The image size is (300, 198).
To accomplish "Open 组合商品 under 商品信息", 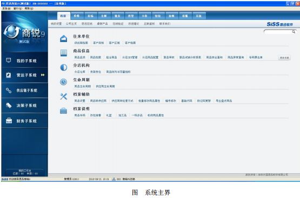I will [x=111, y=58].
